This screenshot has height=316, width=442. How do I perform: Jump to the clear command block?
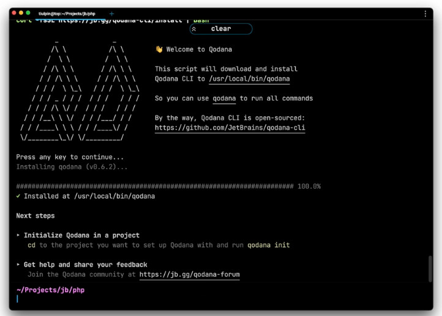tap(221, 29)
